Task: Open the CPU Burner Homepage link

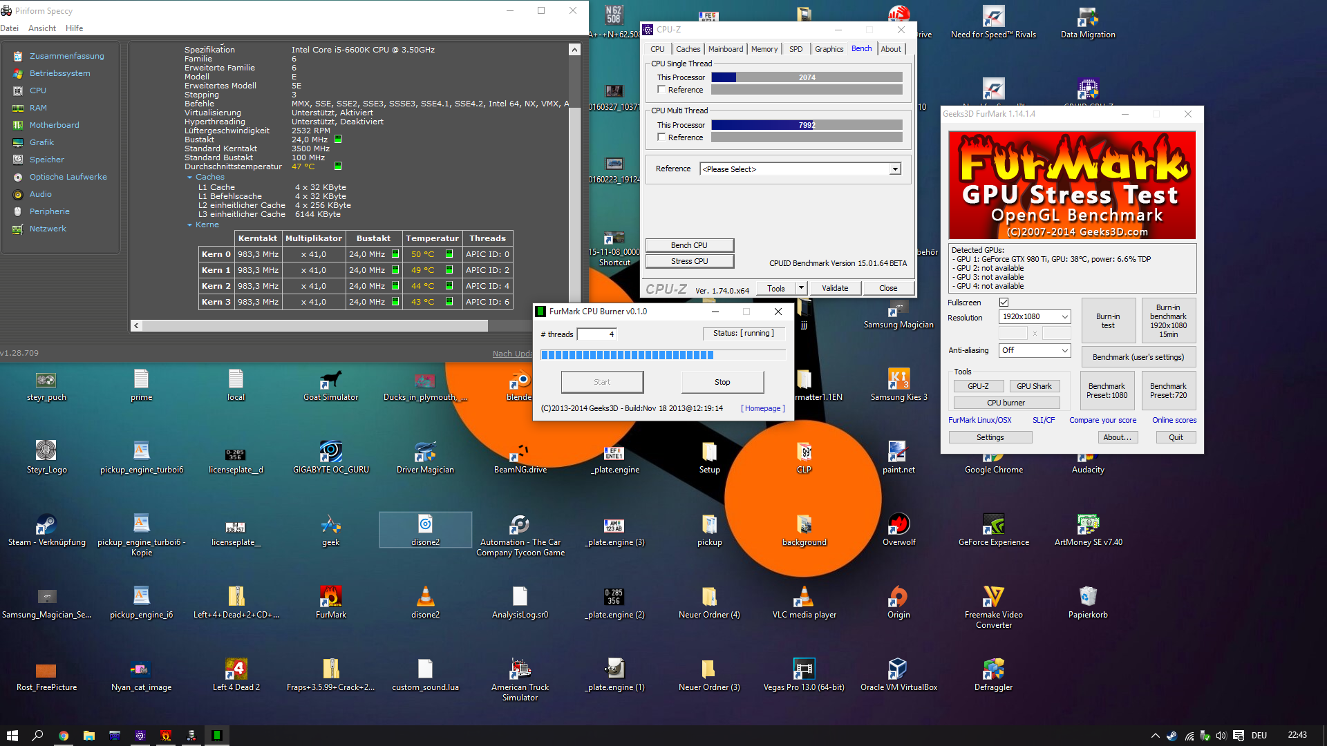Action: [763, 408]
